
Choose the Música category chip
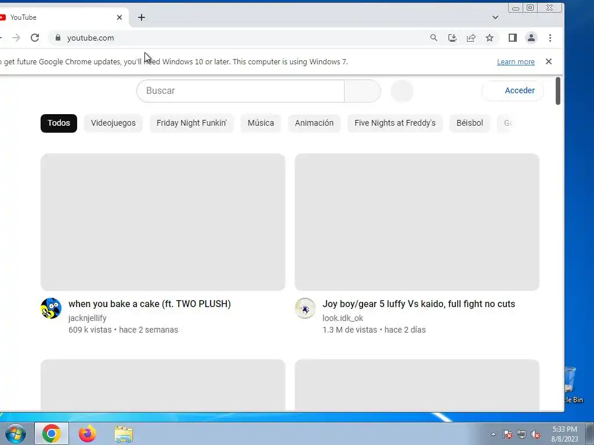[260, 123]
